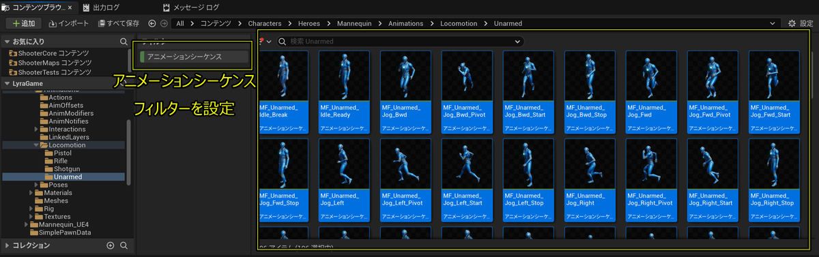Switch to the メッセージ ログ tab
The image size is (819, 257).
190,7
